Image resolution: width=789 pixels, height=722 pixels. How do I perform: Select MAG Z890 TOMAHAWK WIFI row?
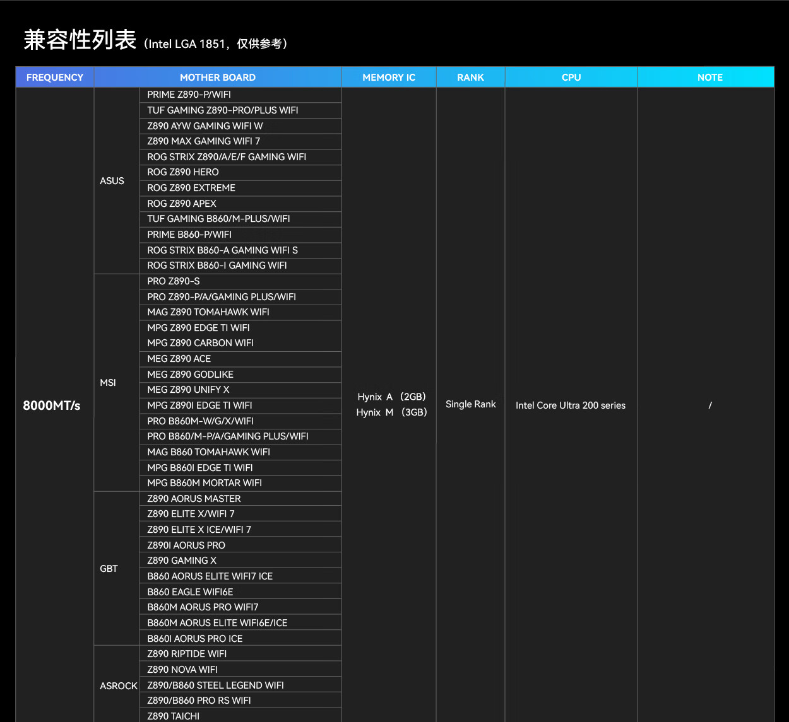(x=240, y=312)
